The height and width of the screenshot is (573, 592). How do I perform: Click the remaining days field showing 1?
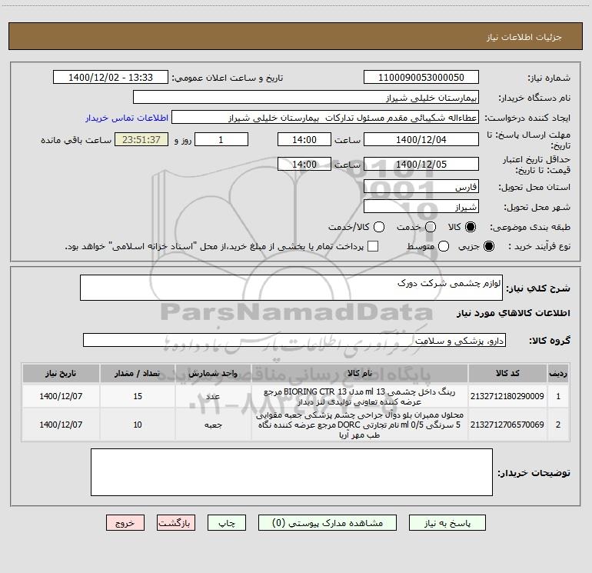(x=221, y=139)
